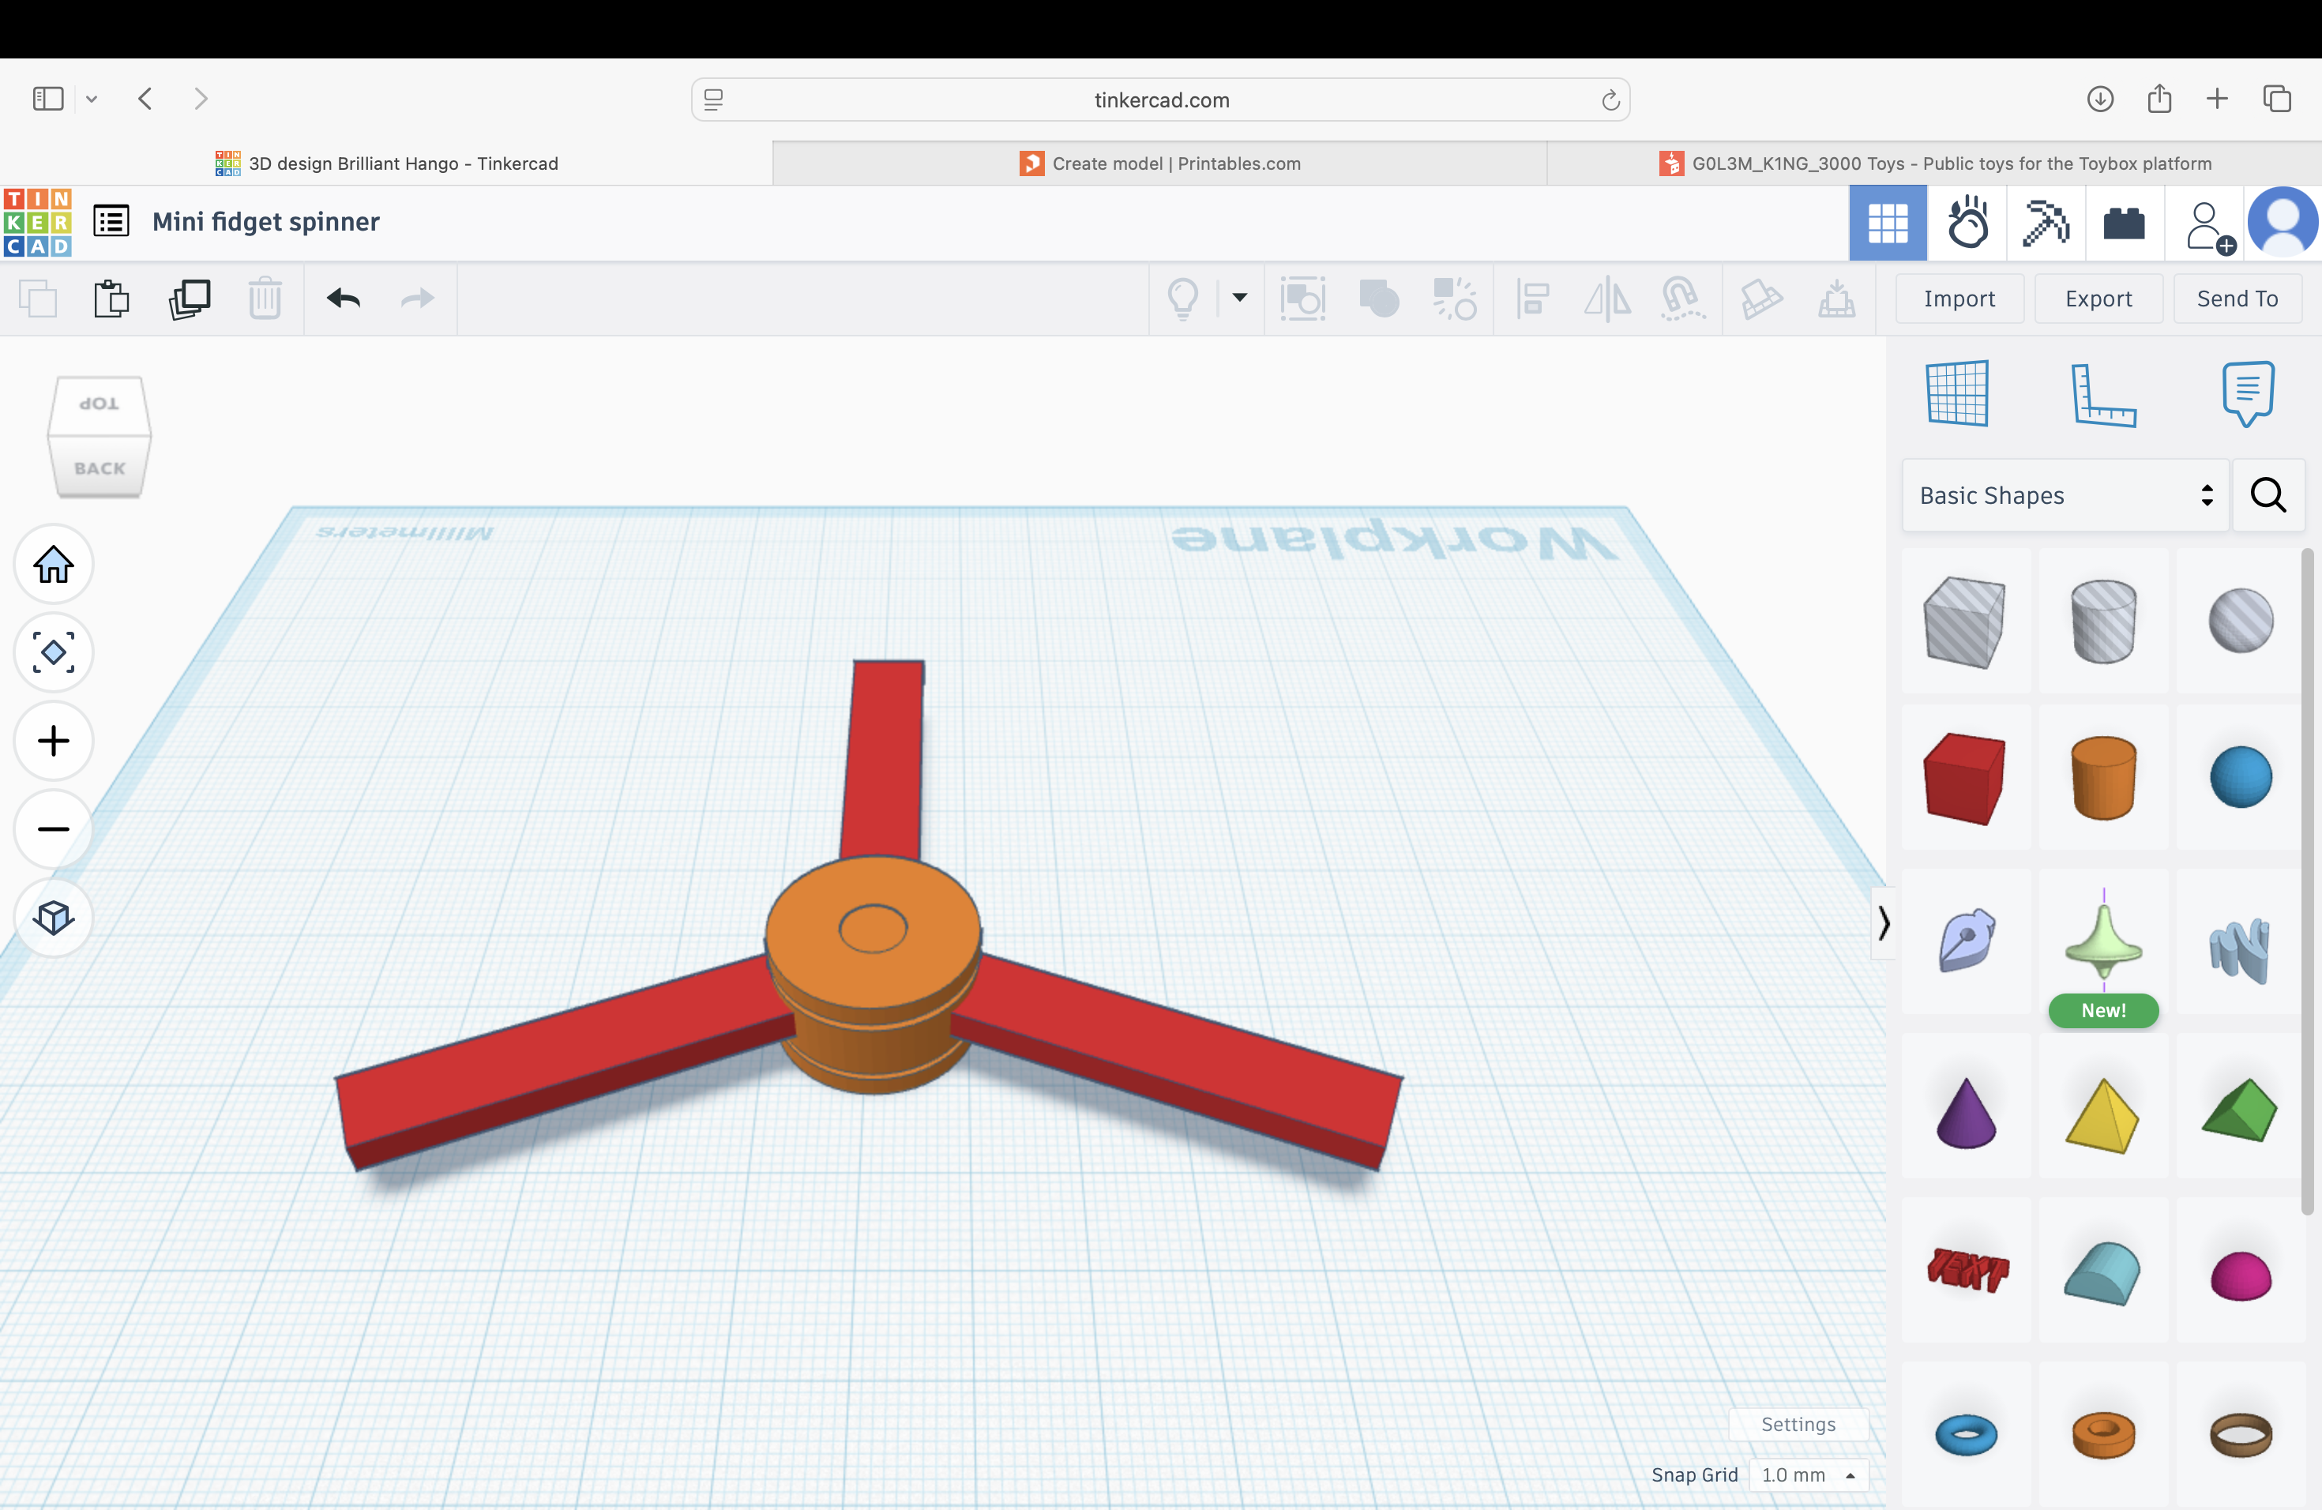Switch to G0L3M_K1NG_3000 Toys tab
The image size is (2322, 1510).
coord(1935,163)
